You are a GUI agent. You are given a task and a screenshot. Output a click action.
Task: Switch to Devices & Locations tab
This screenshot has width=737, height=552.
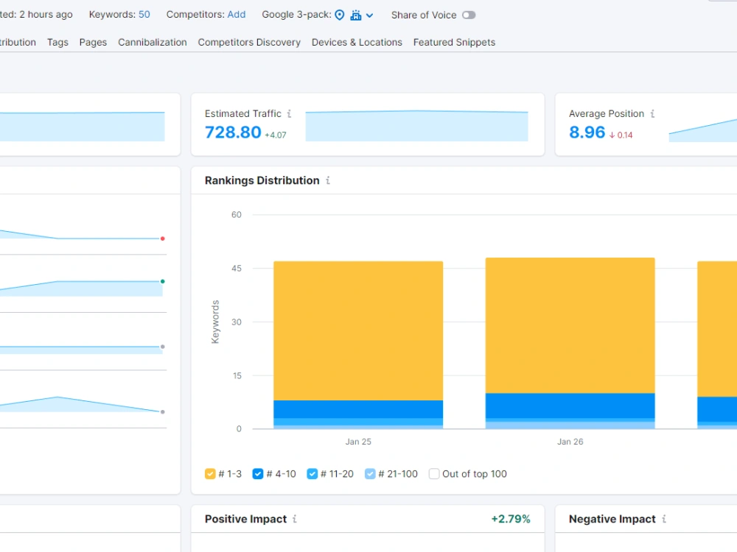click(357, 42)
